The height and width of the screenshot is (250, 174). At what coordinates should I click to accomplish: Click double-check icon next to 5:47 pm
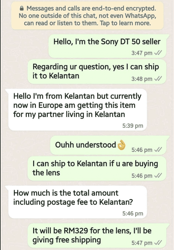click(x=158, y=243)
